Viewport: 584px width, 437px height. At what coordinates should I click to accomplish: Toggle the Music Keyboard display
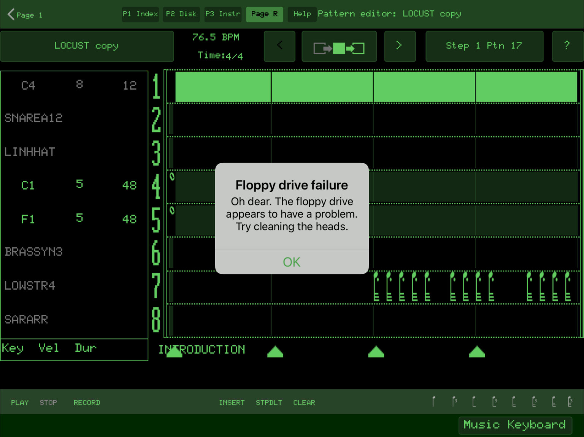[514, 424]
